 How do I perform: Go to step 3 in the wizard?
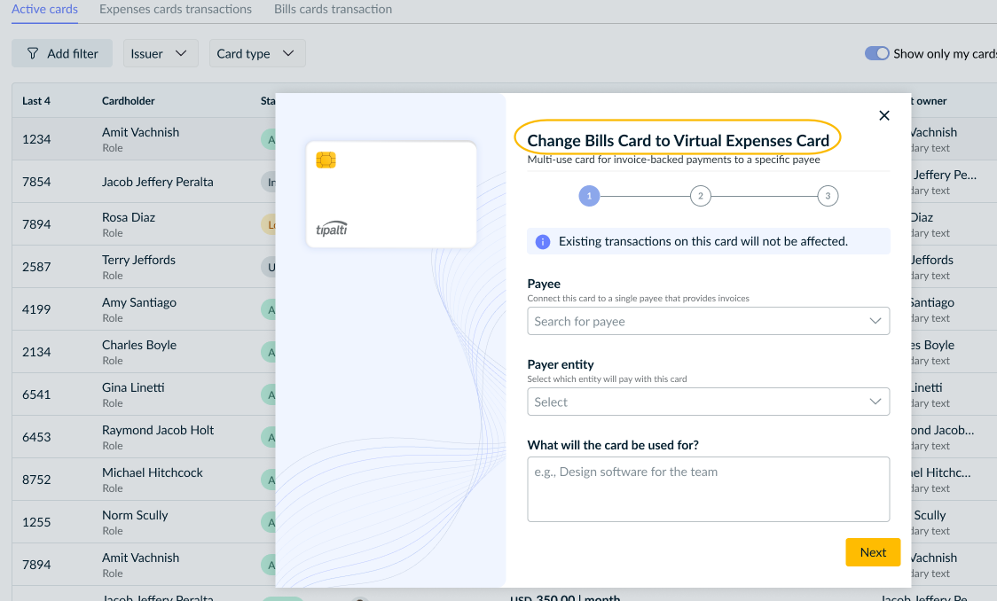coord(828,196)
